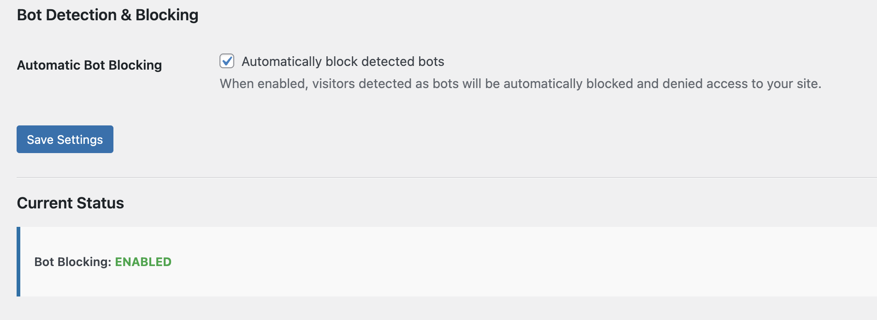
Task: Click empty space inside the status panel
Action: click(x=507, y=261)
